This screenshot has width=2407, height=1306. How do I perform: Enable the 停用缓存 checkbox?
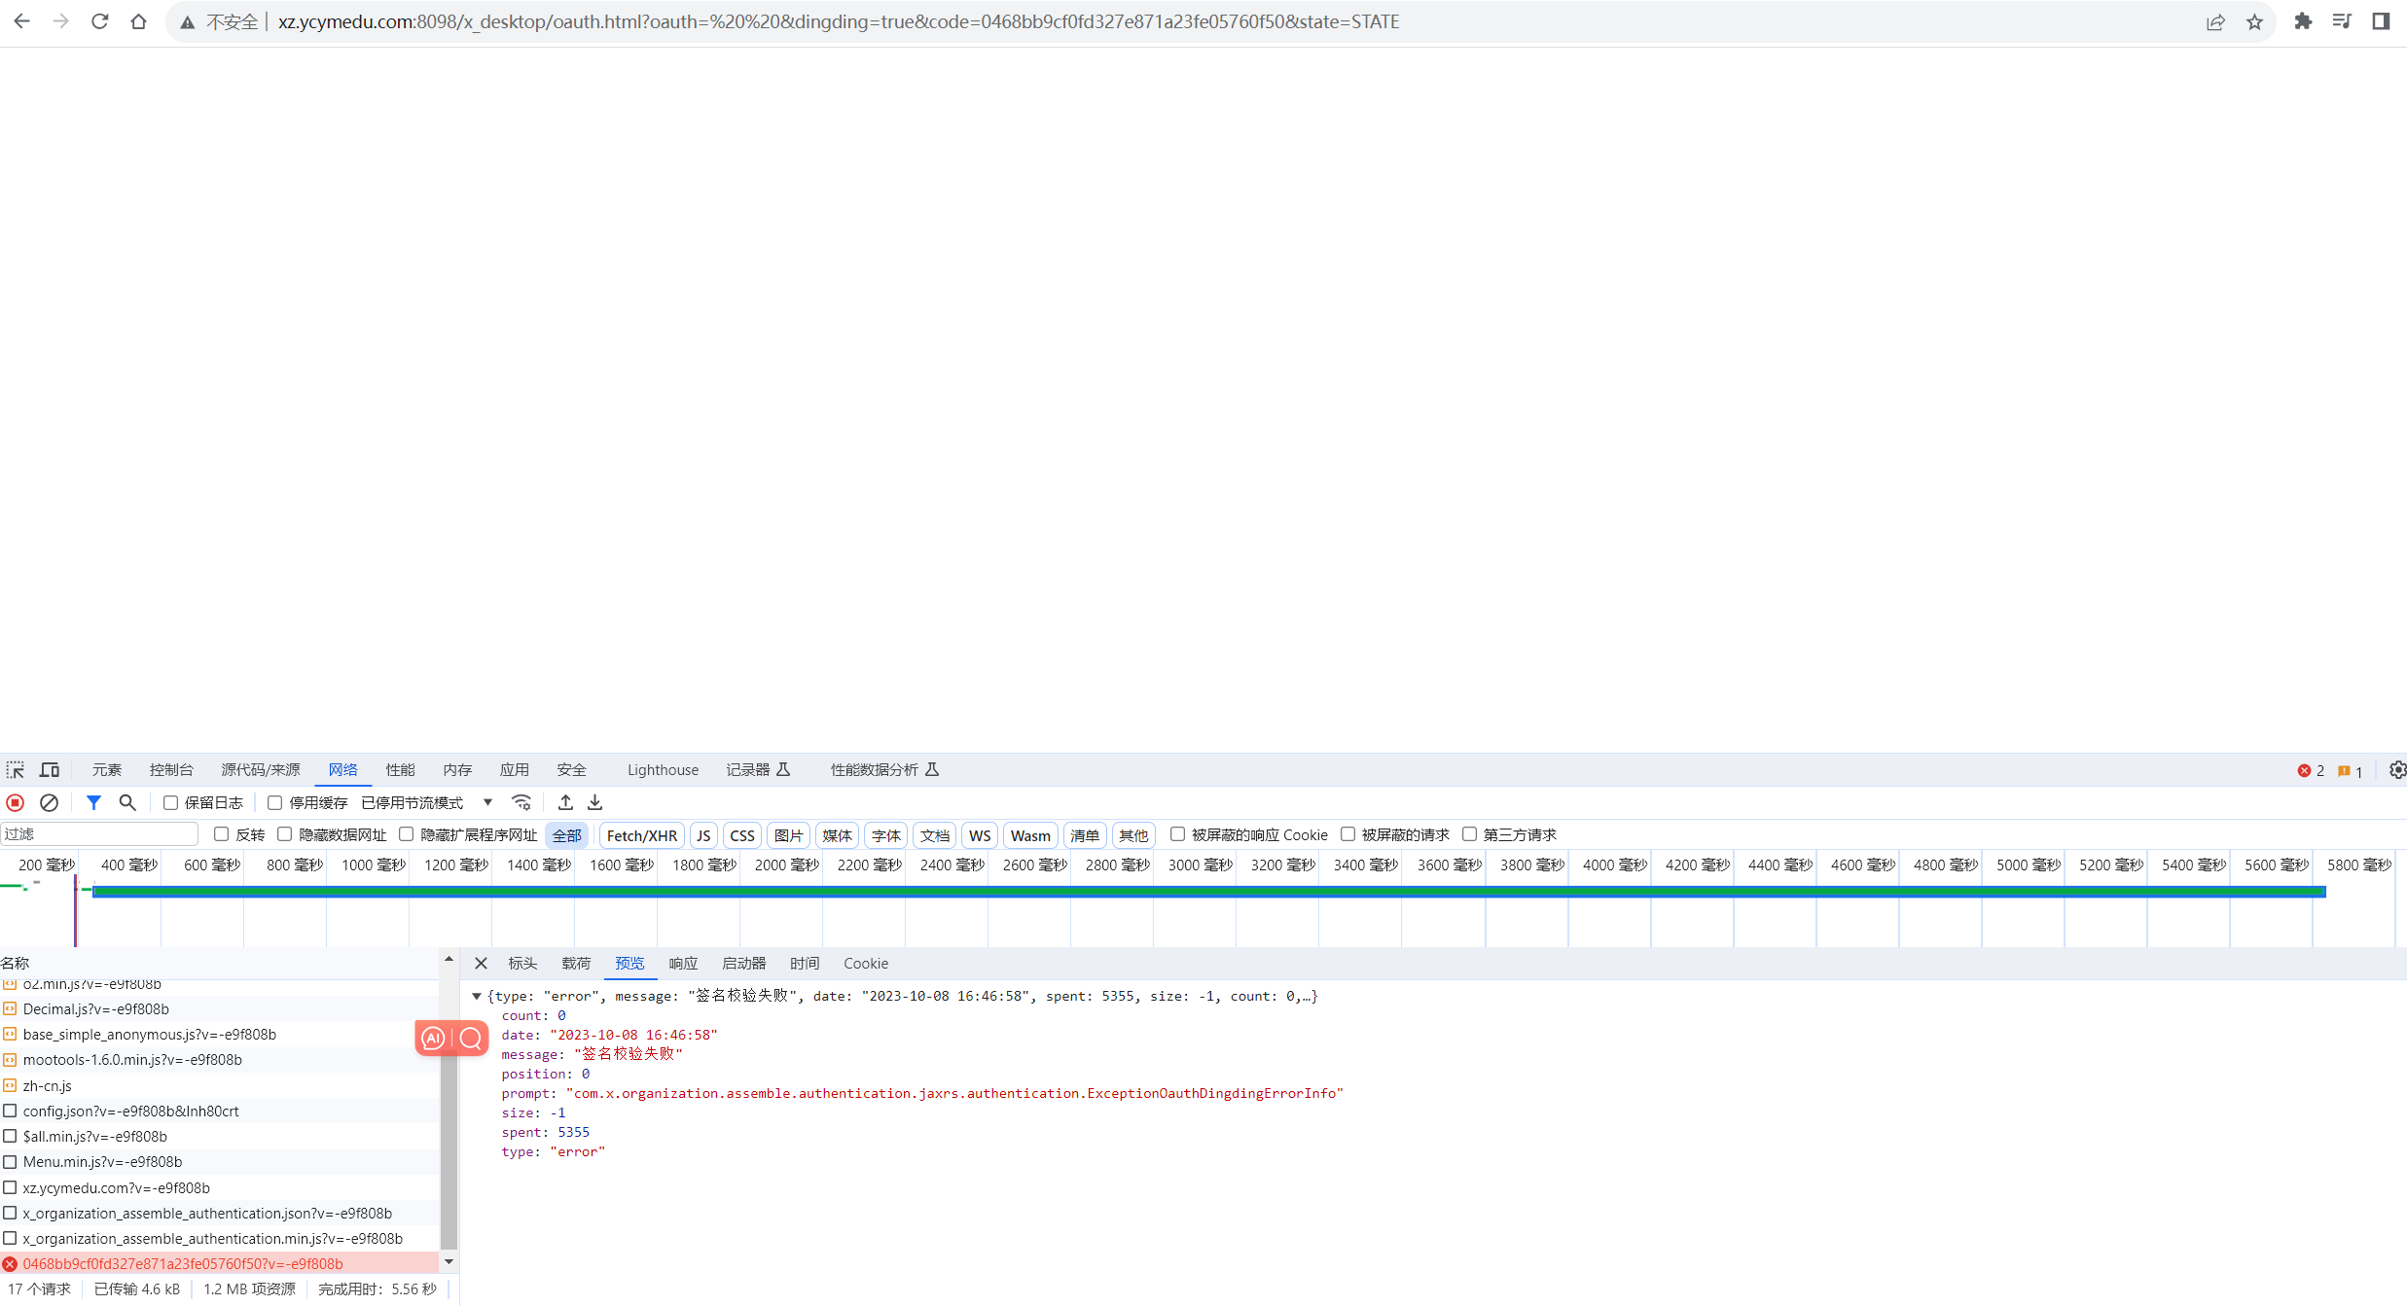click(275, 802)
